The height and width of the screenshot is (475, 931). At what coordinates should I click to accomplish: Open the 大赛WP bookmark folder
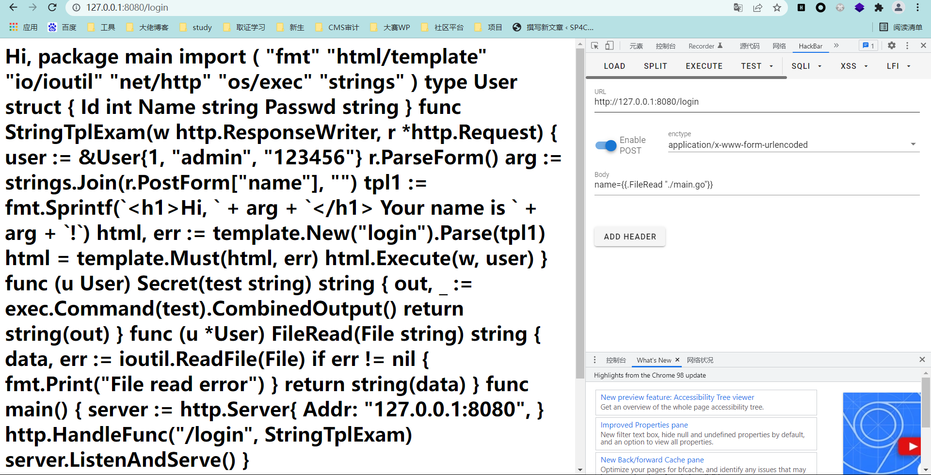[x=390, y=27]
